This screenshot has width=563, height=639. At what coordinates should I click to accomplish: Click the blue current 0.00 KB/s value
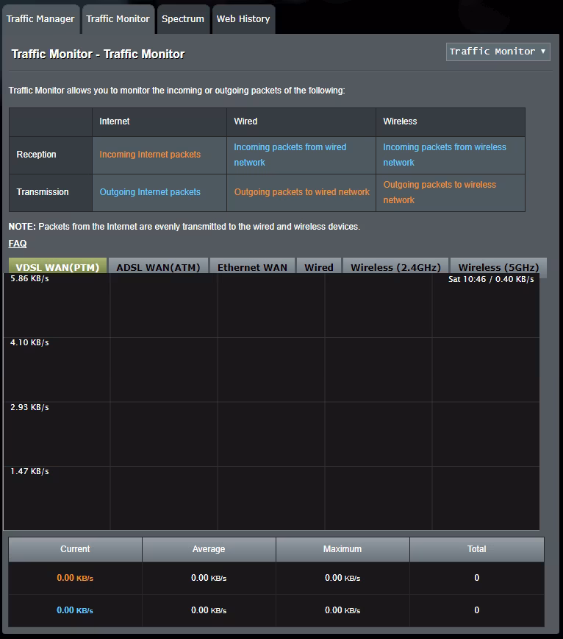tap(75, 610)
